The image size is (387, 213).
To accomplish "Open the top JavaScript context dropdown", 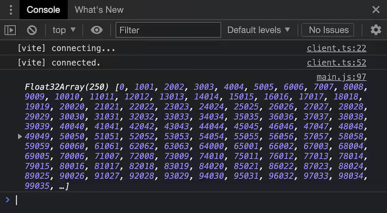I will click(x=64, y=30).
